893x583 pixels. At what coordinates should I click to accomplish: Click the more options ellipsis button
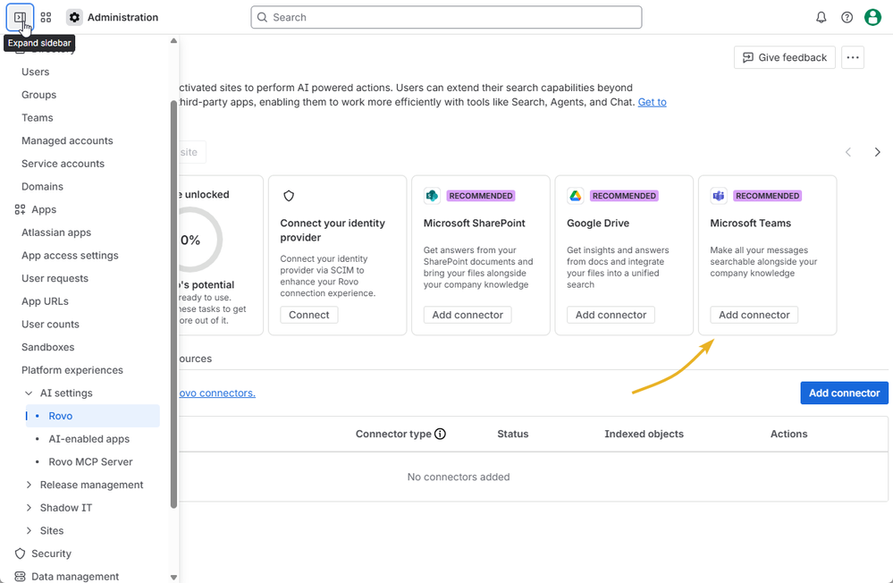point(853,57)
